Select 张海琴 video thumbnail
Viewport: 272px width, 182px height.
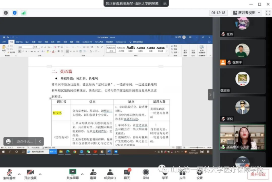[x=242, y=137]
